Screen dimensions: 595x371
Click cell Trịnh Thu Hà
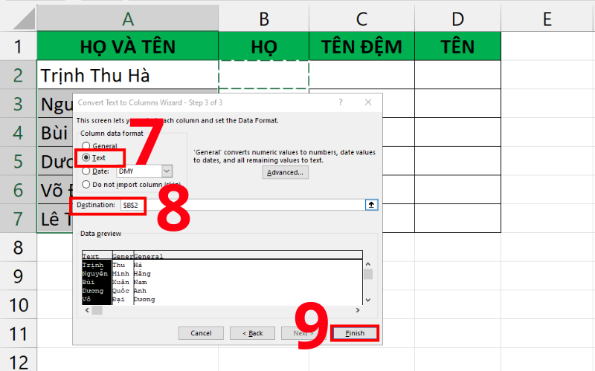point(127,75)
